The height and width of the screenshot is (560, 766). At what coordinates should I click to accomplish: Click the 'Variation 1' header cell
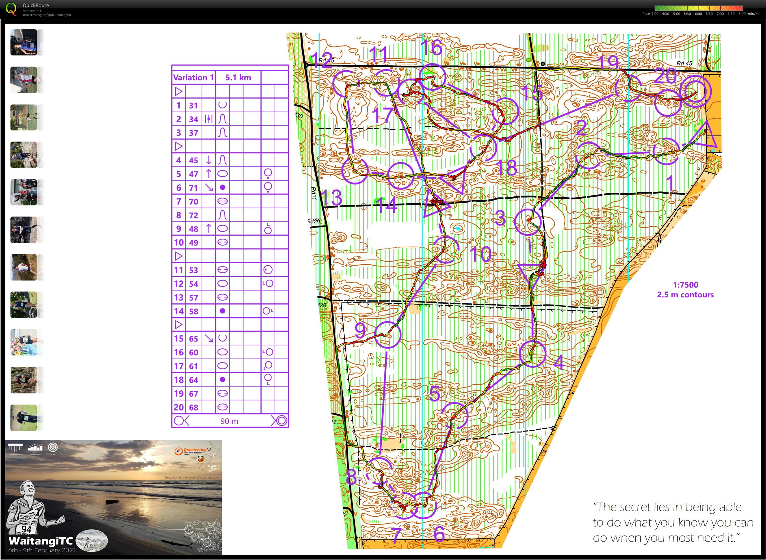[193, 77]
